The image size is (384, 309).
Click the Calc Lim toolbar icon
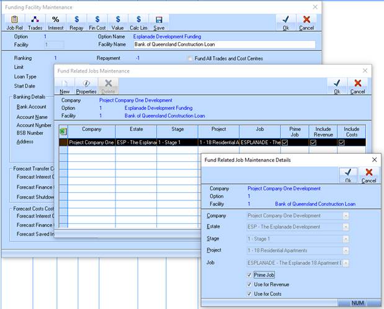(x=138, y=23)
